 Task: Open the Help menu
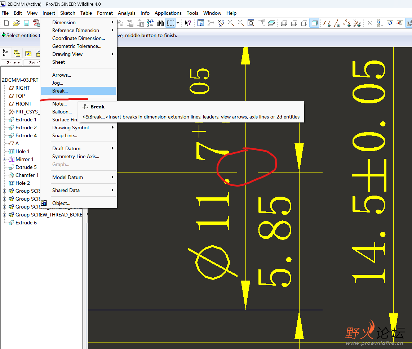pyautogui.click(x=231, y=13)
